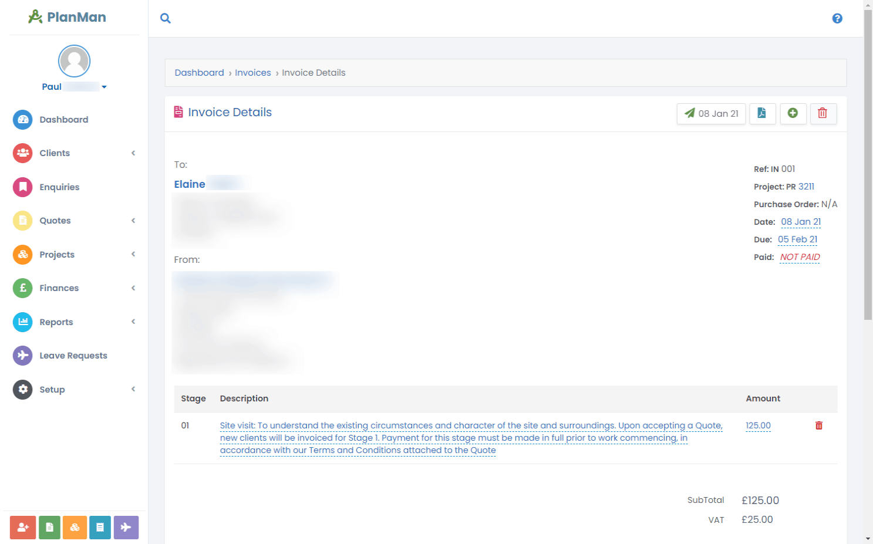Screen dimensions: 873x544
Task: Open client Elaine's name link
Action: [x=190, y=184]
